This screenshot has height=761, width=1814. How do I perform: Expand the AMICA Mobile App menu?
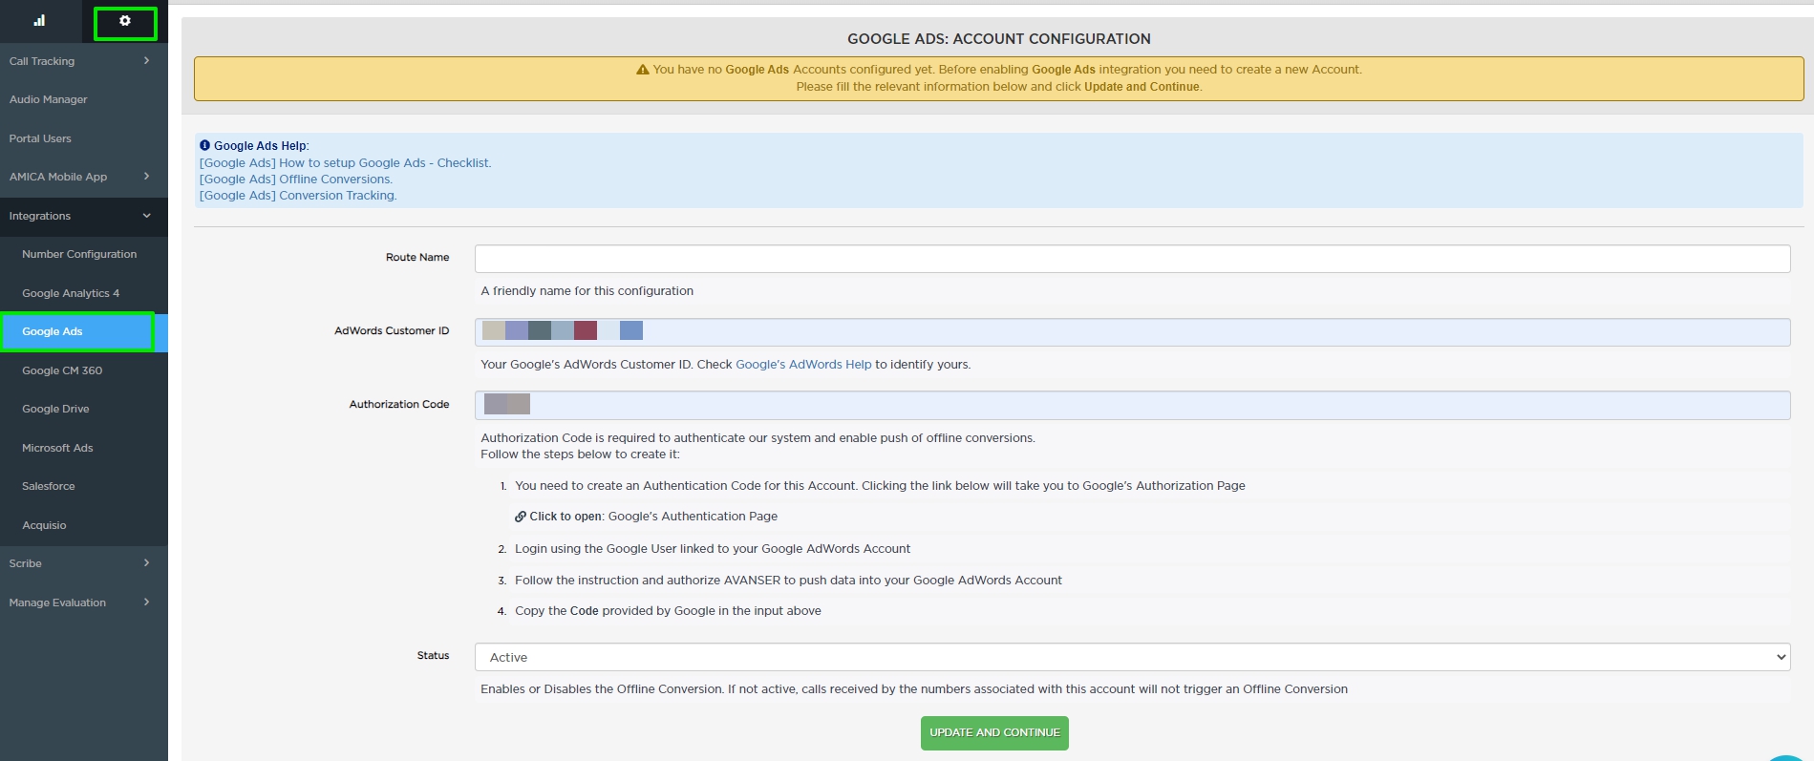coord(84,177)
